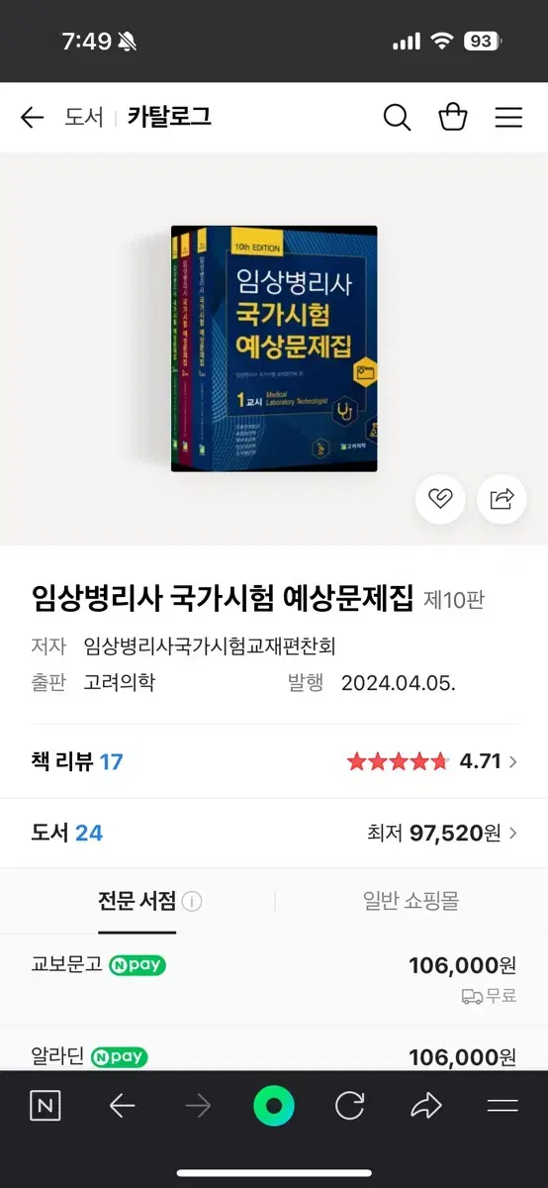The height and width of the screenshot is (1188, 548).
Task: Open the shopping basket icon
Action: [x=453, y=117]
